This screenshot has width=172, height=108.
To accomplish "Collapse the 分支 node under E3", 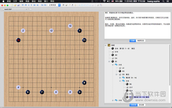I will [x=113, y=65].
